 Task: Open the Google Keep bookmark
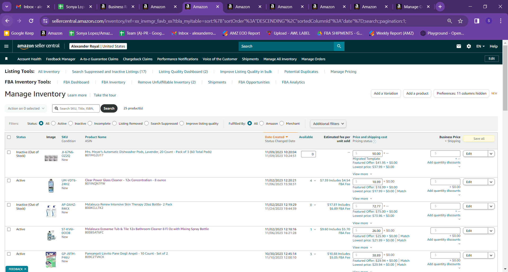(19, 33)
